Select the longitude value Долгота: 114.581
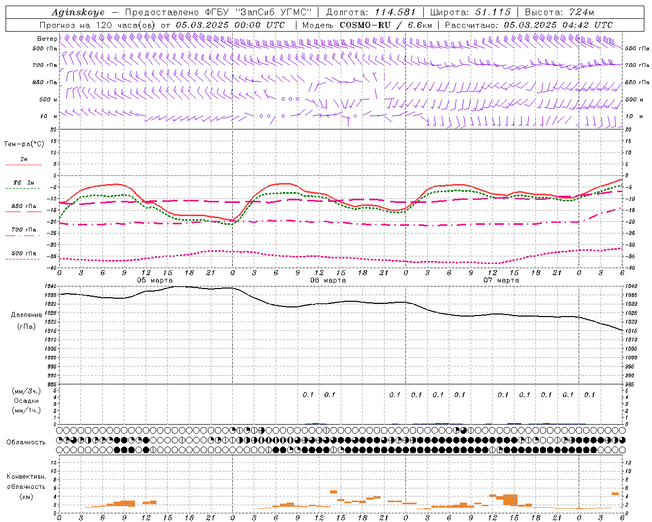The height and width of the screenshot is (522, 652). 370,12
